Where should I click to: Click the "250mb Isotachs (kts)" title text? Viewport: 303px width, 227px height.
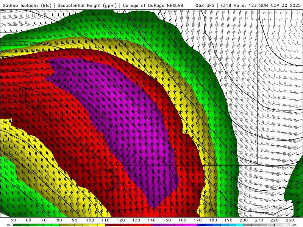coord(27,6)
